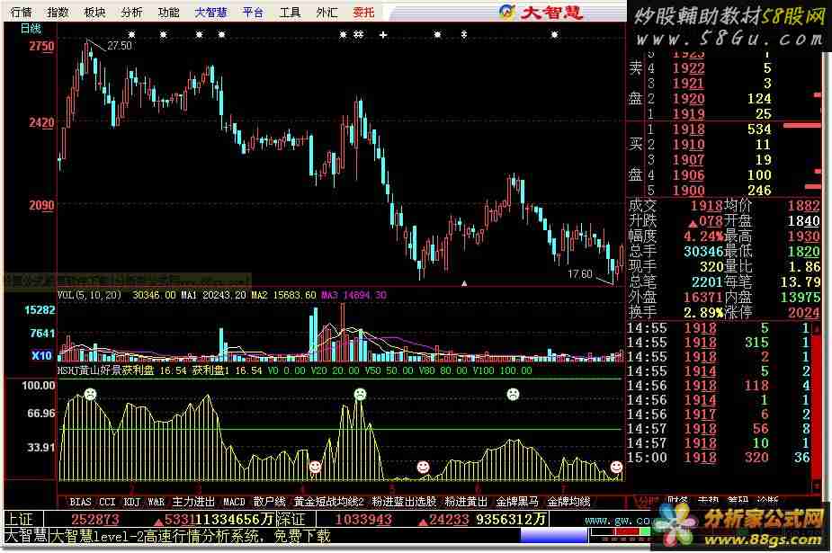Click the 开盘 value 1840
The width and height of the screenshot is (832, 553).
point(803,220)
